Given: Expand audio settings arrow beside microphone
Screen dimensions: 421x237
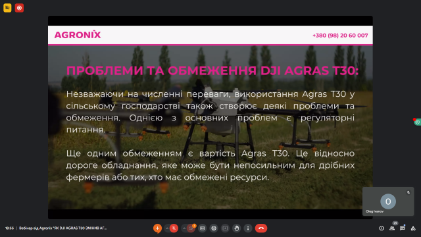Looking at the screenshot, I should (x=167, y=228).
